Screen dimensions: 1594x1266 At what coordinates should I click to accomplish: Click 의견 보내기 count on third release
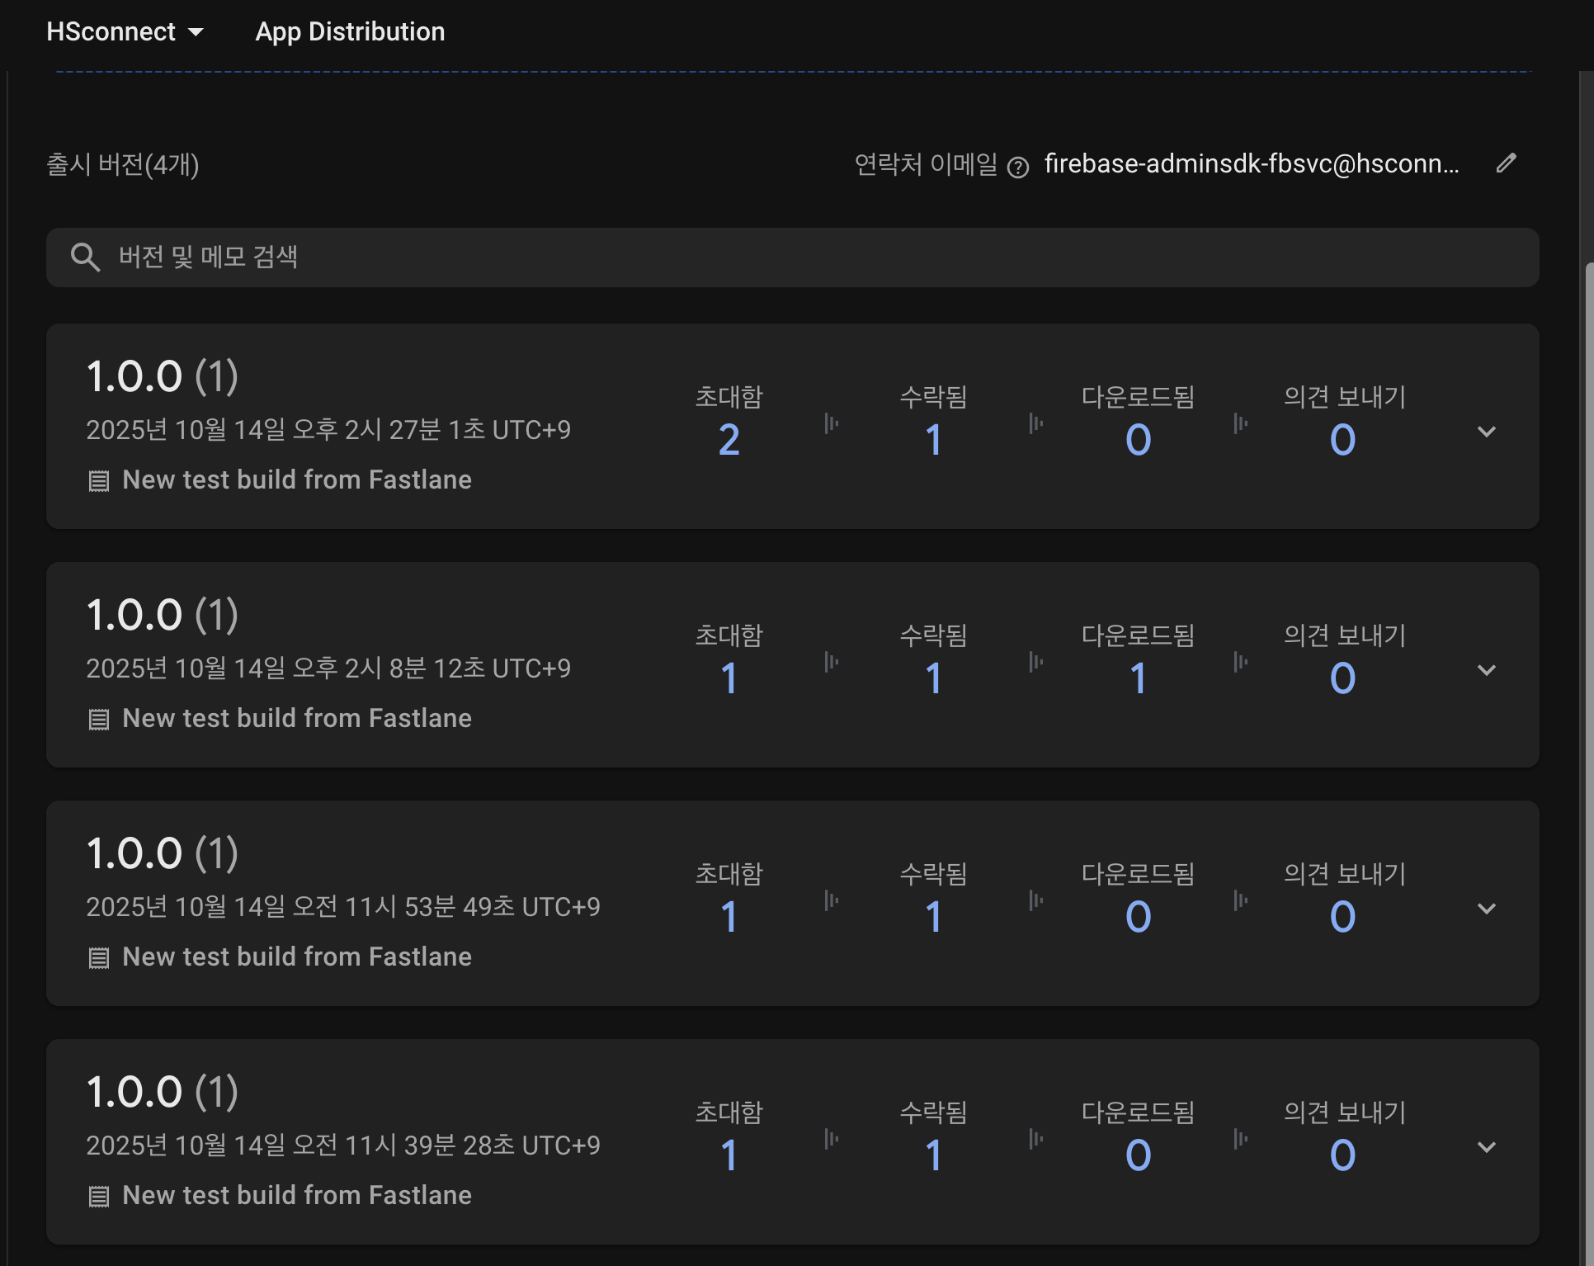(1342, 917)
